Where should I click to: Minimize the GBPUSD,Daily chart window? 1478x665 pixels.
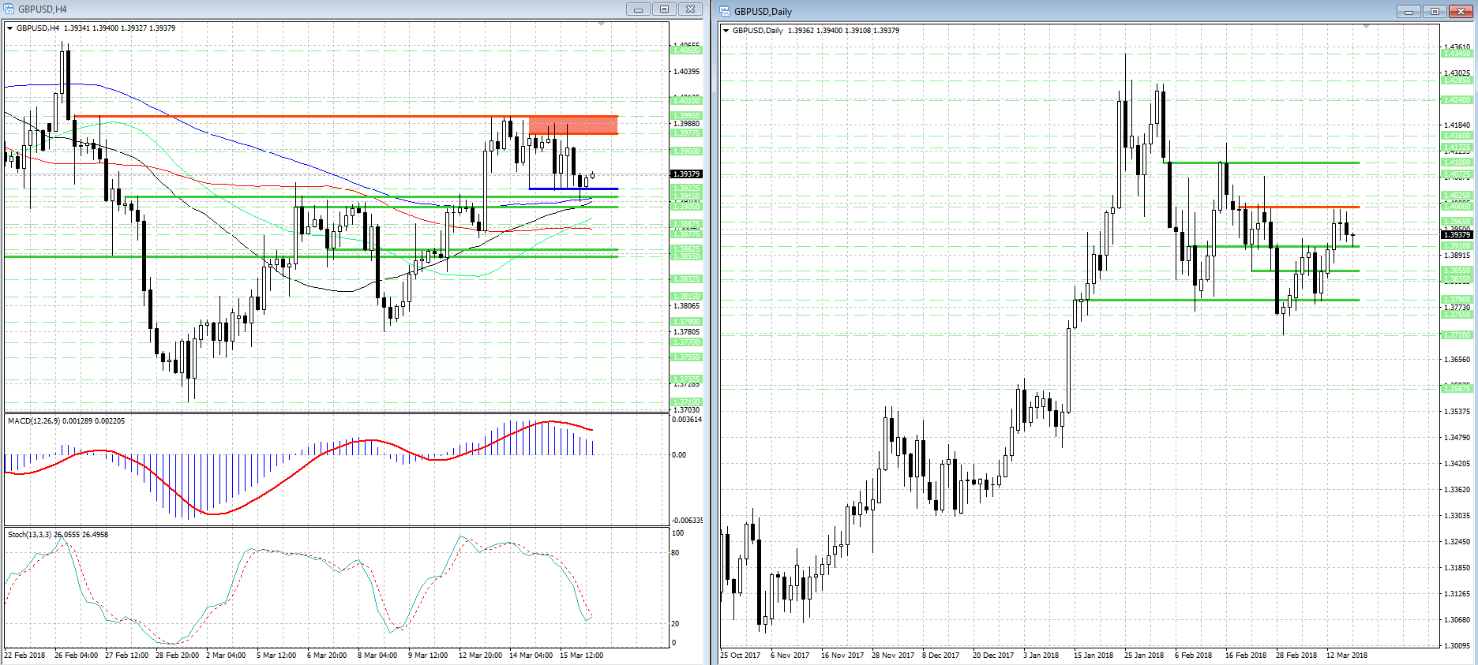click(1408, 11)
